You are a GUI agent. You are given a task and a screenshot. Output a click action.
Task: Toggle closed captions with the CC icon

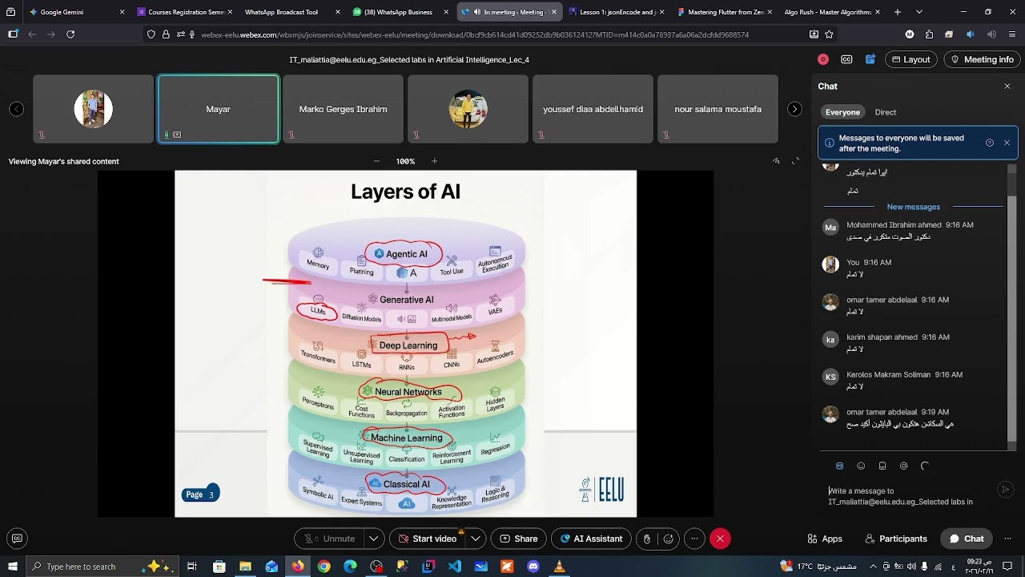[846, 59]
